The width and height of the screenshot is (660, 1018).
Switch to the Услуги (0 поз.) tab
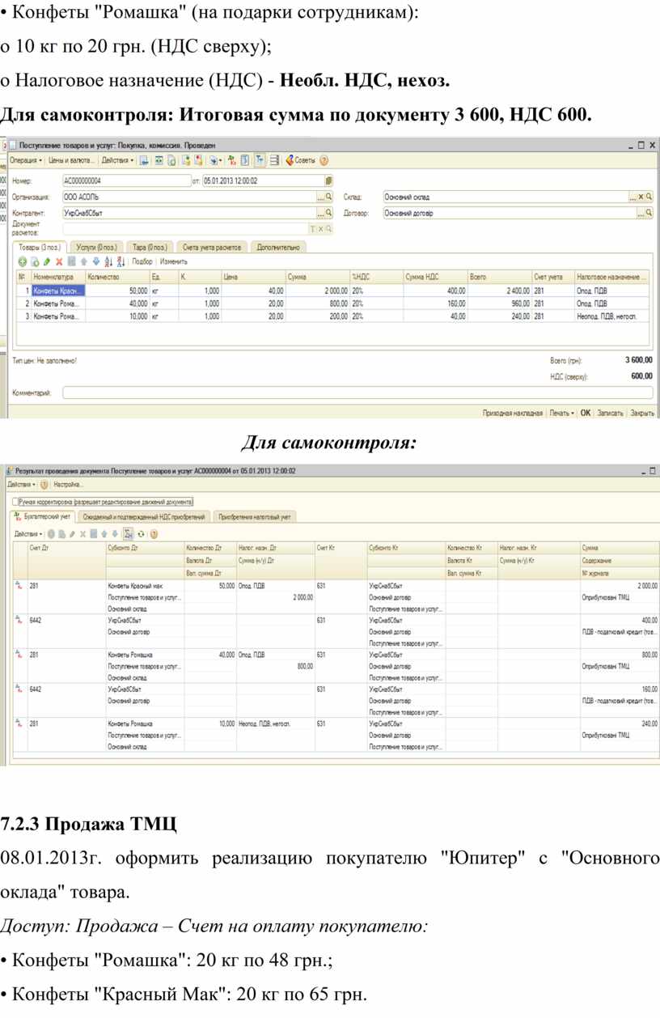click(96, 247)
